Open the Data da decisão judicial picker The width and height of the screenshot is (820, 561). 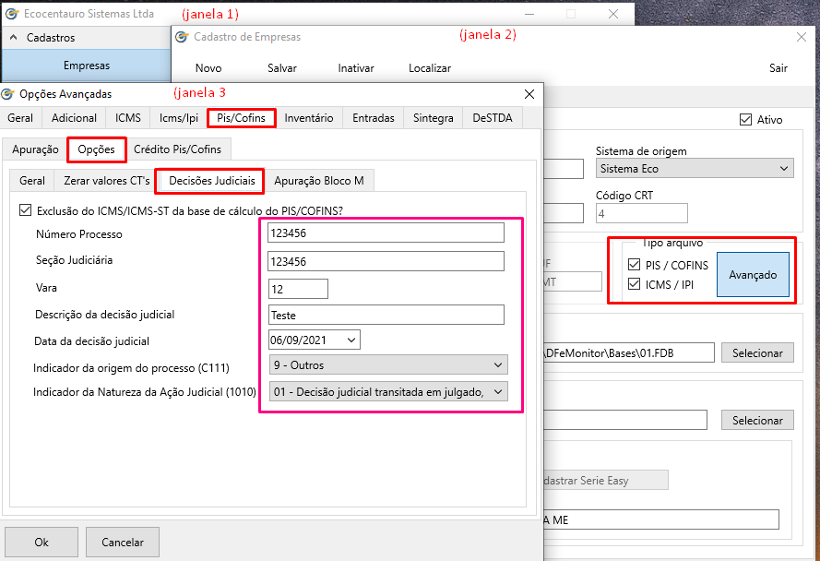click(351, 340)
